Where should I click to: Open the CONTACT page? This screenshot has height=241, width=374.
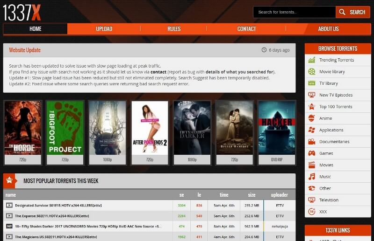pos(246,29)
